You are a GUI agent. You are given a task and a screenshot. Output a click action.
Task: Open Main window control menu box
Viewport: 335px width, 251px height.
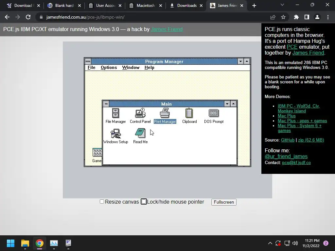pyautogui.click(x=106, y=104)
